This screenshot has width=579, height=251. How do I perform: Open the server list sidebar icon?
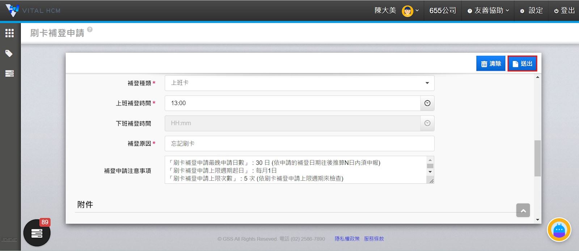9,74
